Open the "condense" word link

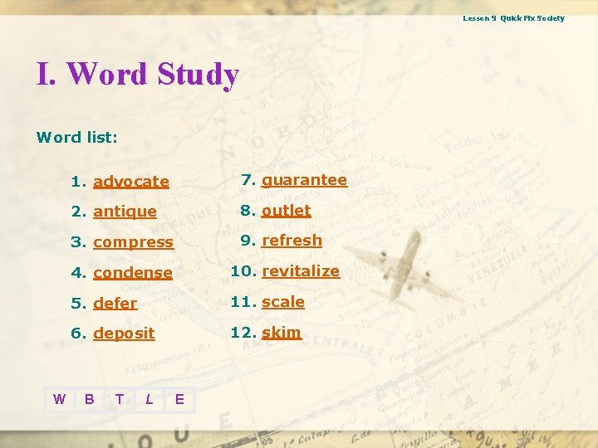tap(133, 272)
